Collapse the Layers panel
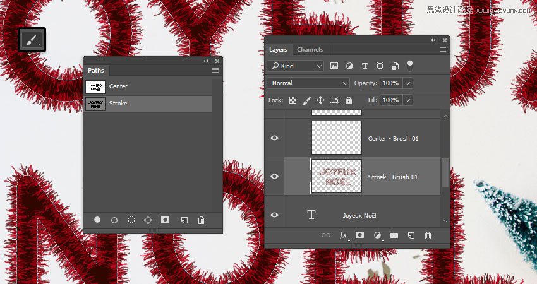 433,40
